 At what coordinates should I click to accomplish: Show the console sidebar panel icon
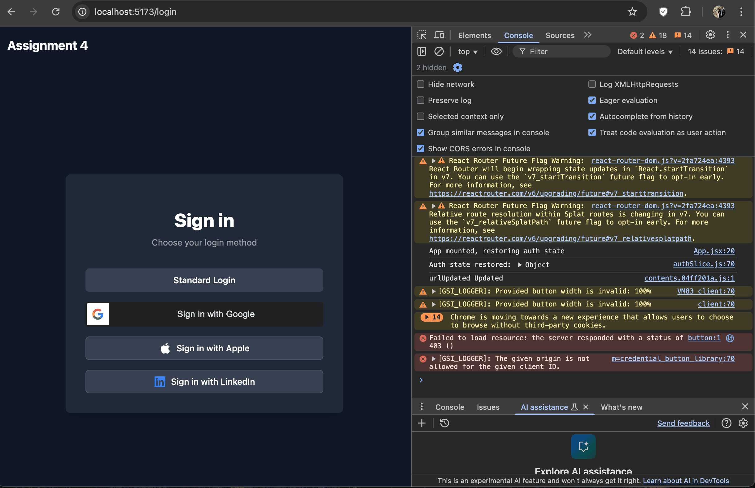[421, 51]
